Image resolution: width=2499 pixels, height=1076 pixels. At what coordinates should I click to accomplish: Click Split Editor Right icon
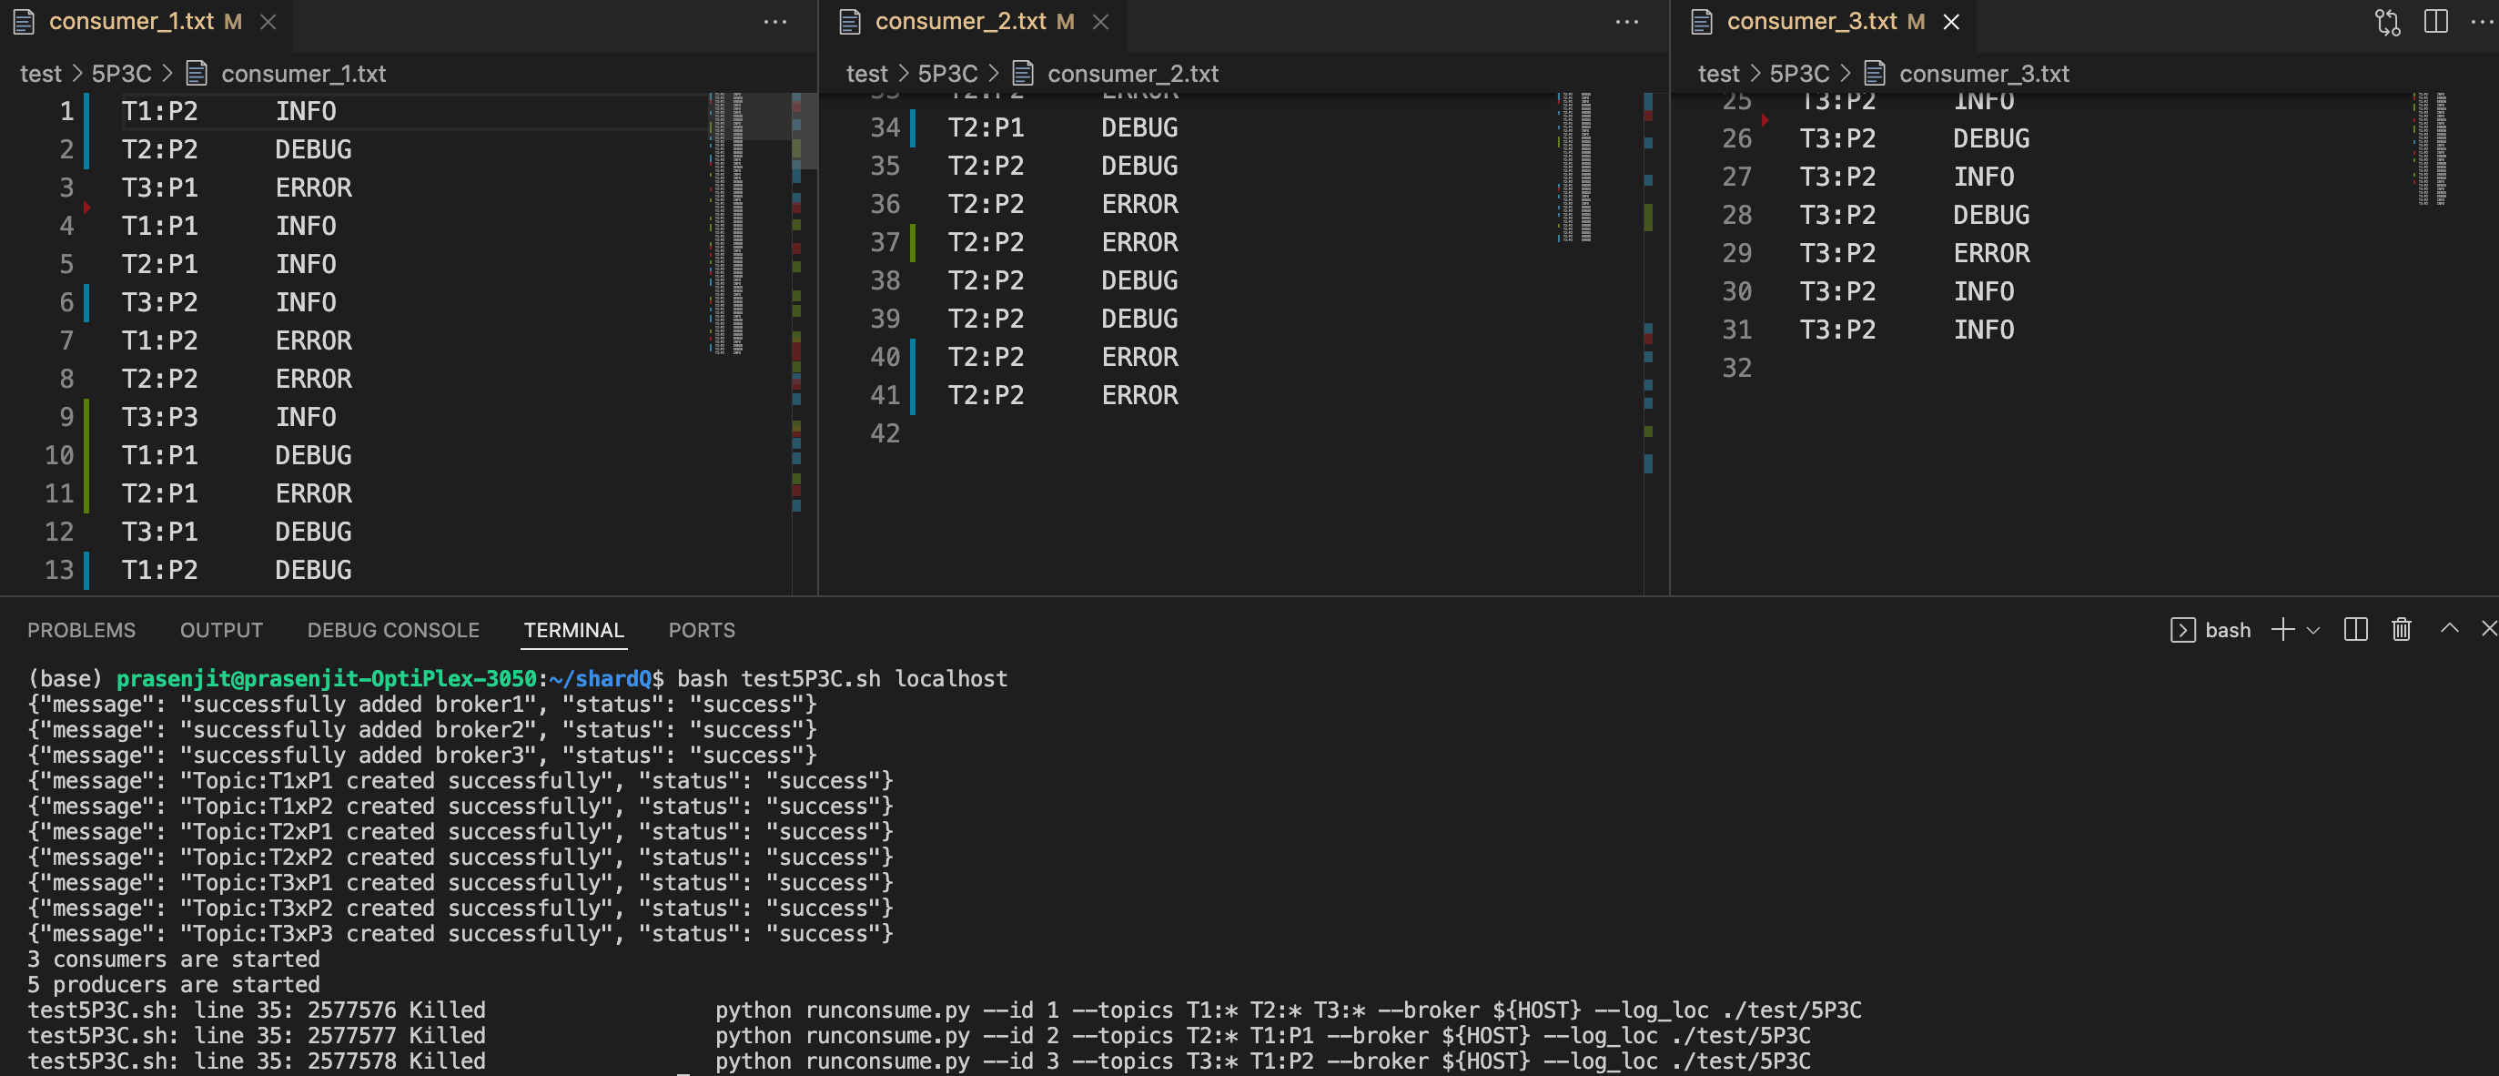pyautogui.click(x=2436, y=21)
